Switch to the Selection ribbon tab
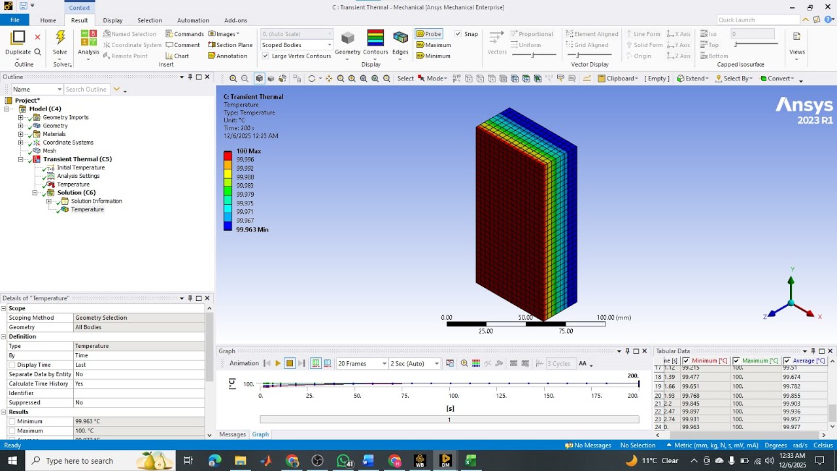837x471 pixels. pyautogui.click(x=150, y=20)
